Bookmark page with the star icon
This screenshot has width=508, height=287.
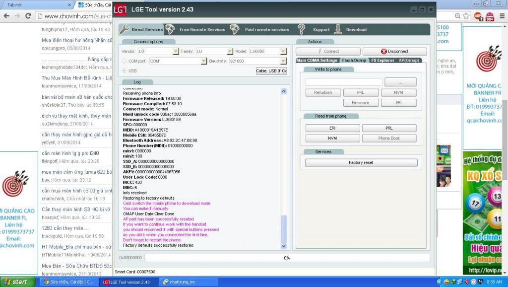(x=466, y=16)
